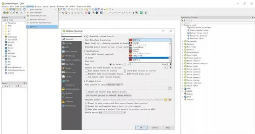This screenshot has width=255, height=134.
Task: Choose Style Manager from Settings menu
Action: (x=42, y=13)
